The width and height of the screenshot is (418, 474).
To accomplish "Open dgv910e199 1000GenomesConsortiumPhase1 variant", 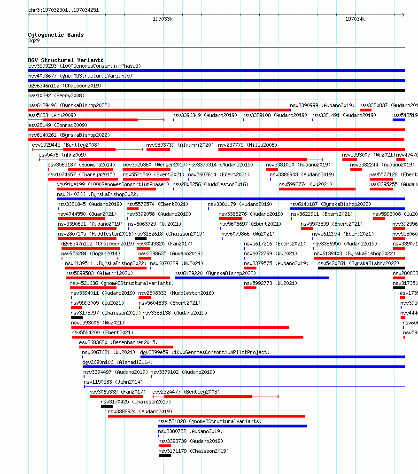I will coord(113,184).
